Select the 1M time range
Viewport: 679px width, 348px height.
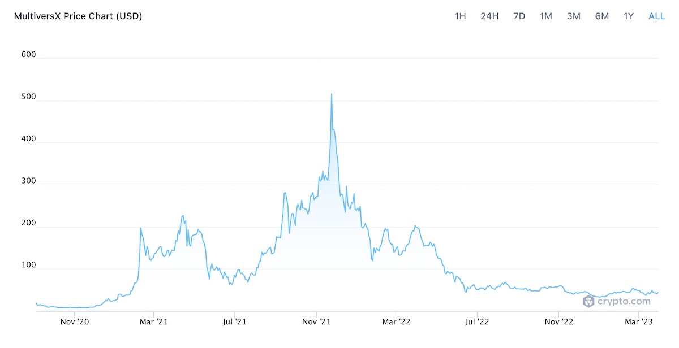[x=546, y=16]
